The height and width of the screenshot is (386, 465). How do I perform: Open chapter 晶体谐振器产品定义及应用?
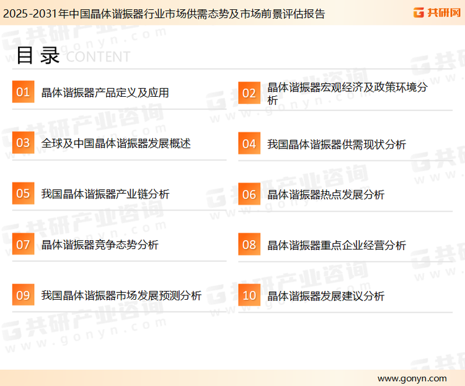coord(105,92)
